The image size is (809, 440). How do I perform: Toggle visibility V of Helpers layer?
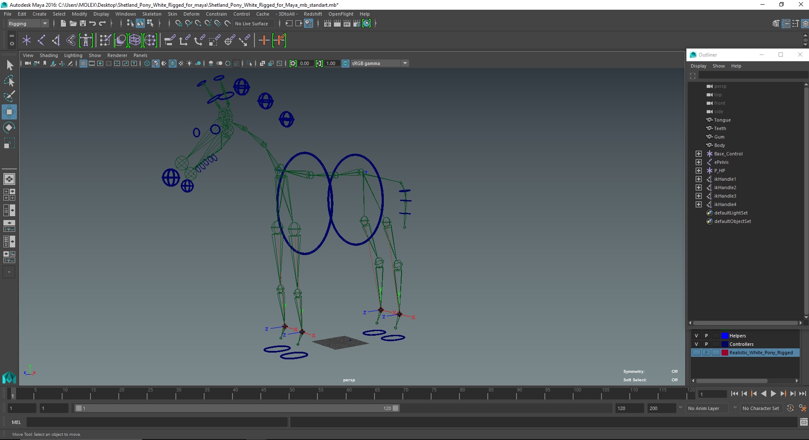pos(697,336)
